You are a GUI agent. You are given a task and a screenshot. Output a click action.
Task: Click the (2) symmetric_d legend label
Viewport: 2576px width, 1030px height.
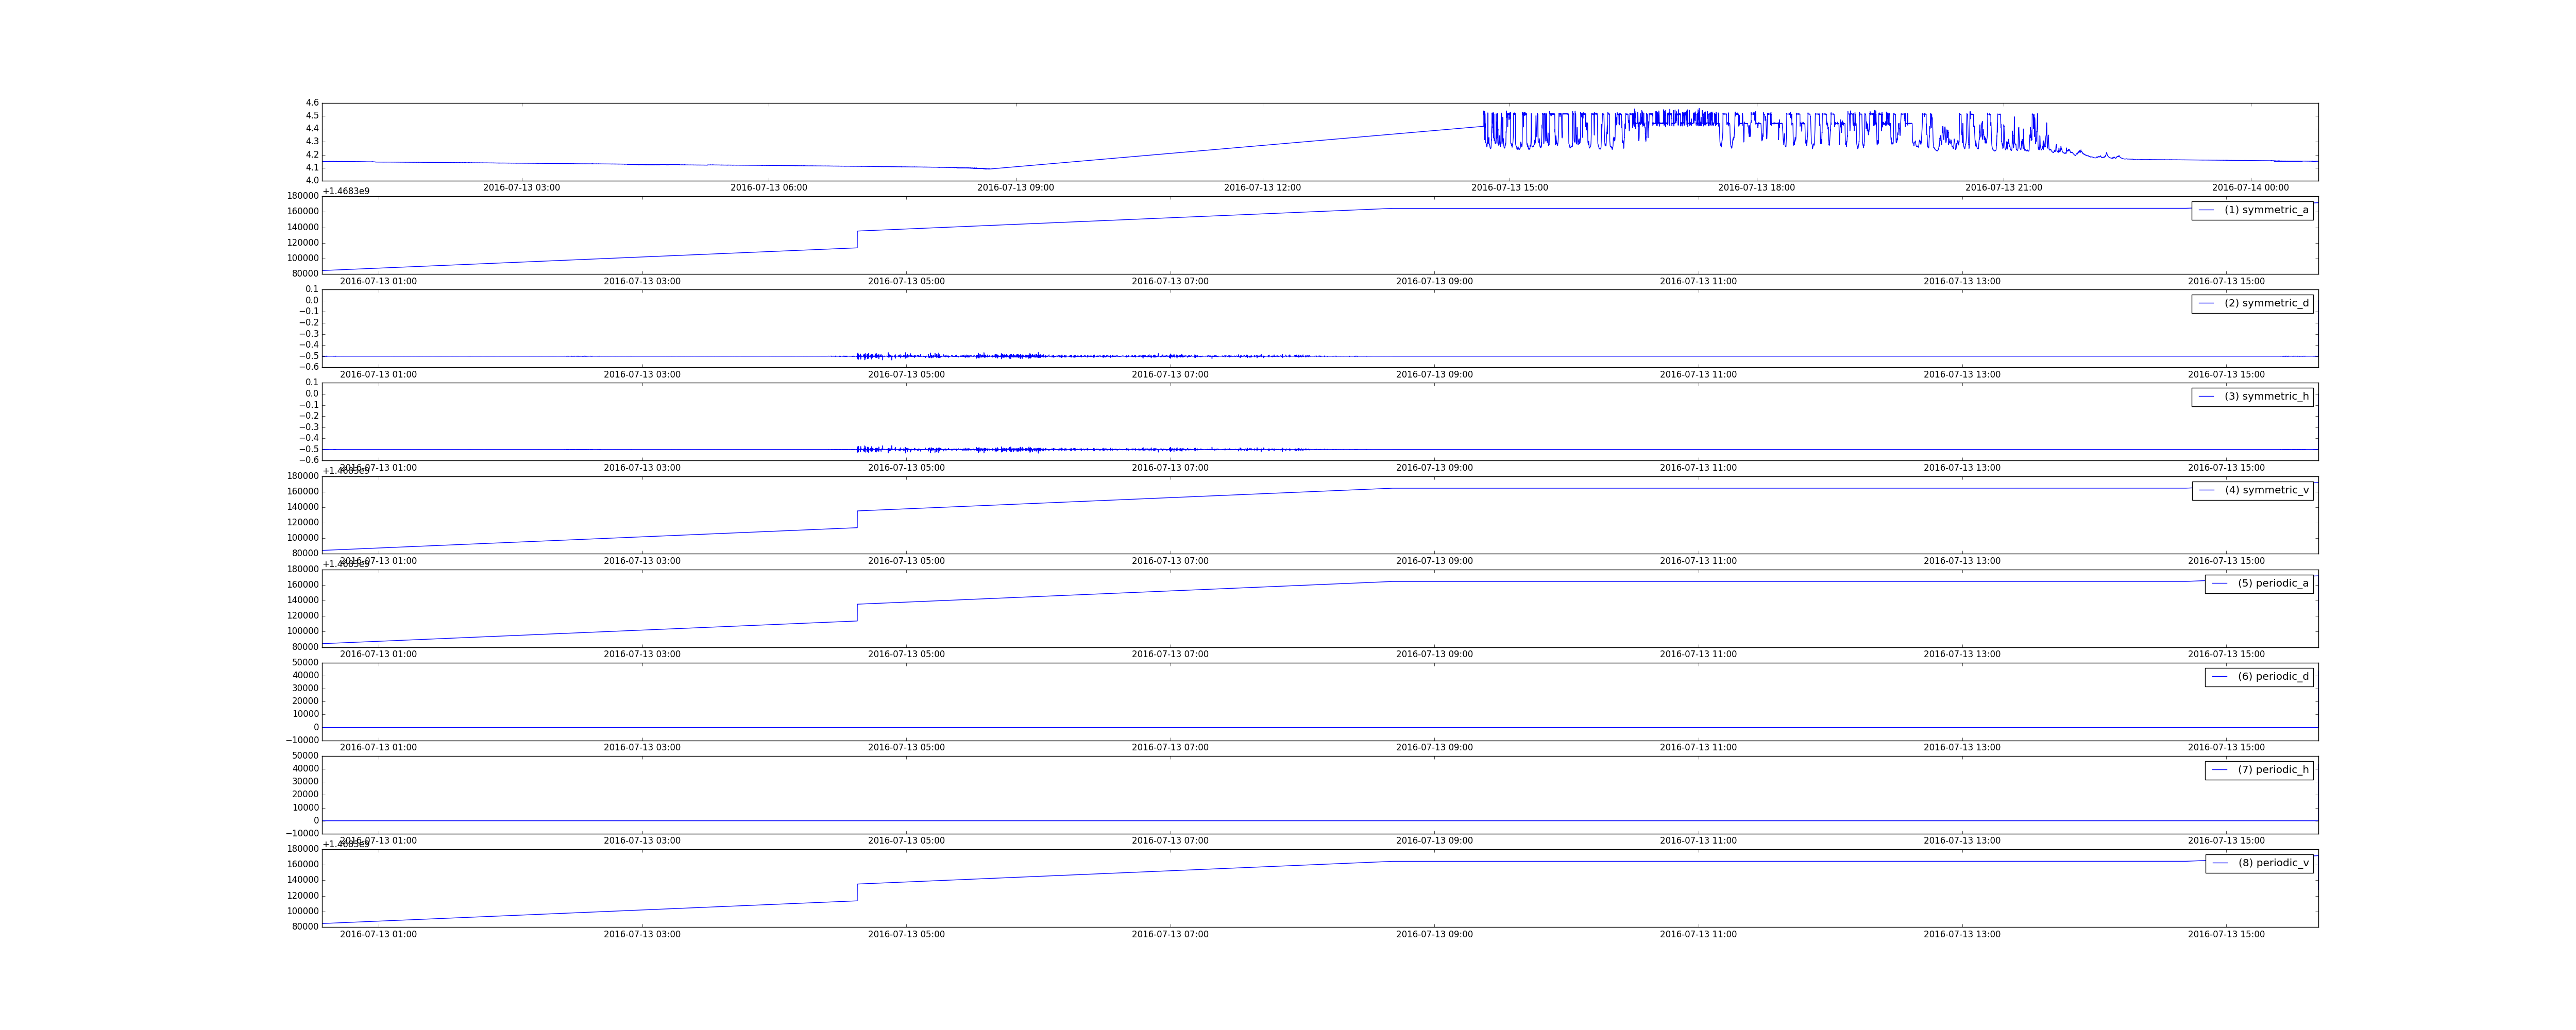2266,303
